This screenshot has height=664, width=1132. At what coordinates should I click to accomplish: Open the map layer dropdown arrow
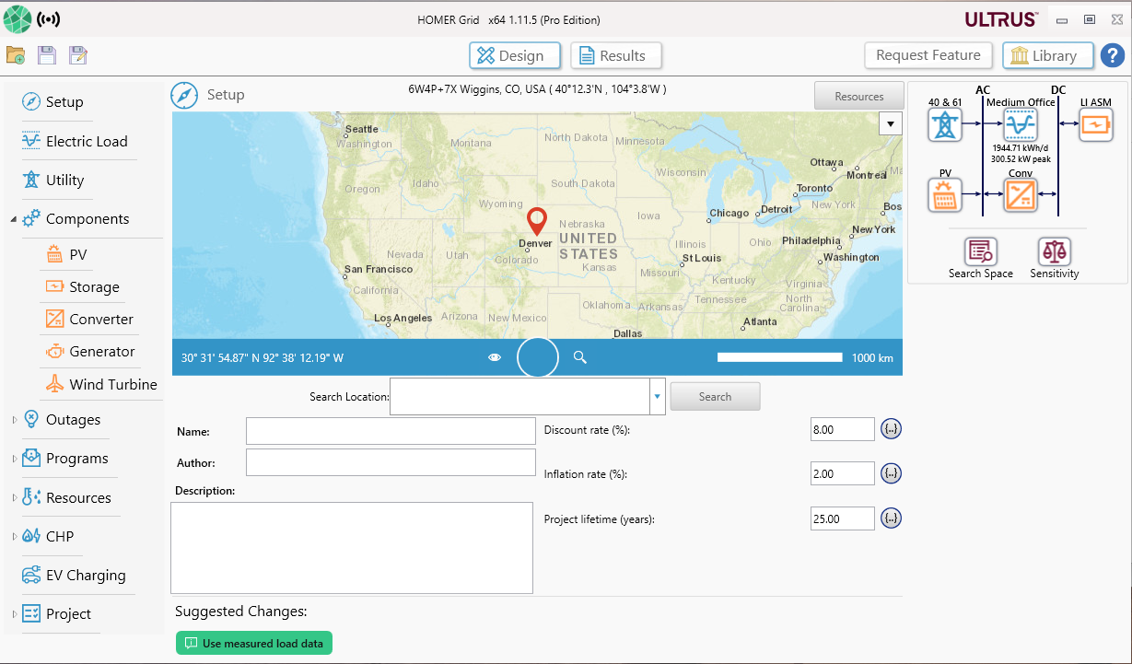click(891, 123)
